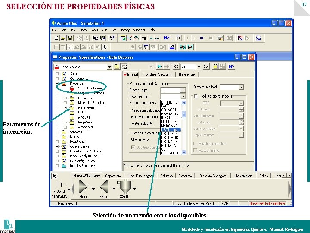This screenshot has height=233, width=310.
Task: Open the Tools menu
Action: point(94,30)
